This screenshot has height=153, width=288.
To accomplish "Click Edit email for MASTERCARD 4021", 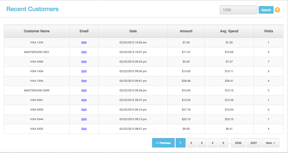I will (x=84, y=52).
